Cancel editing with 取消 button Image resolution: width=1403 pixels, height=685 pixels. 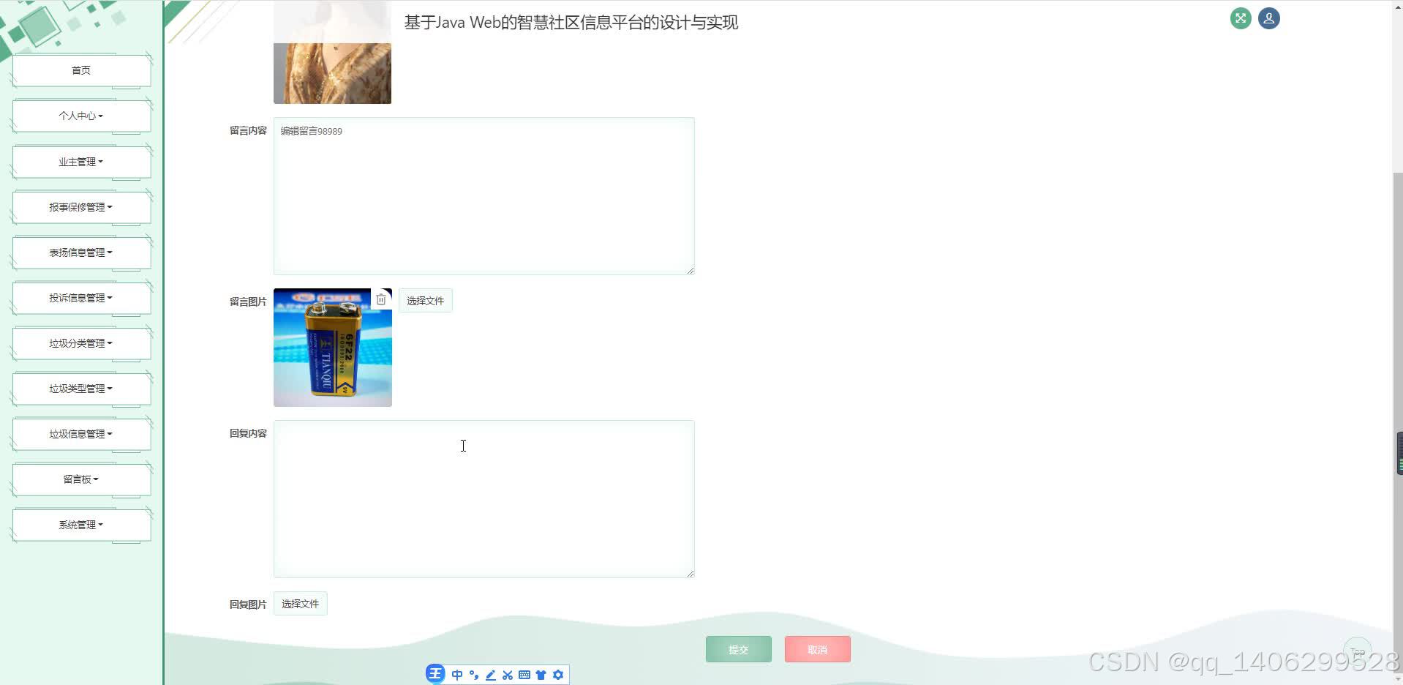click(x=816, y=649)
